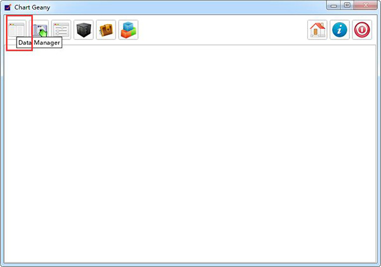Click the bottom edge of the window frame

pyautogui.click(x=190, y=265)
